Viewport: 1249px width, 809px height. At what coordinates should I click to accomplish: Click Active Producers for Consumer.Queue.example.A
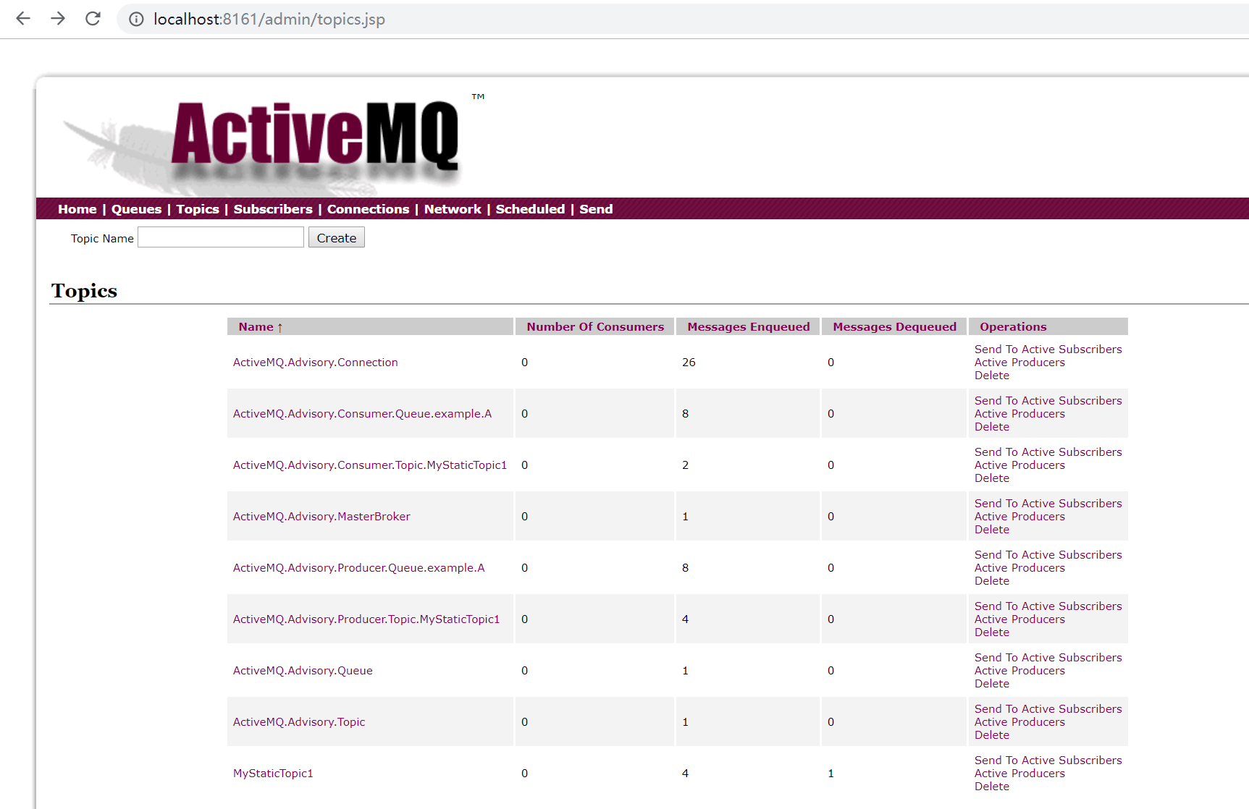[1019, 414]
